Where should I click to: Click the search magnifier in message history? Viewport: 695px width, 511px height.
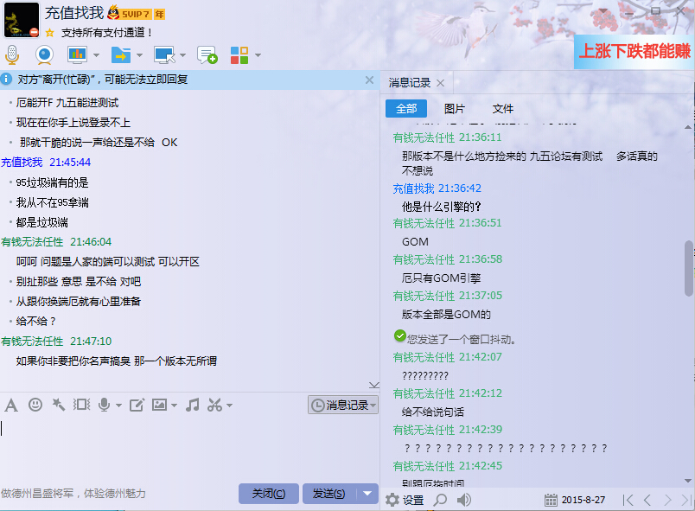coord(440,500)
